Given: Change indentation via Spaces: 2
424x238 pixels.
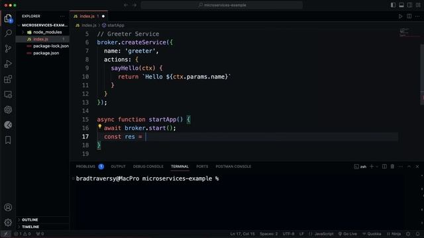Looking at the screenshot, I should [268, 234].
